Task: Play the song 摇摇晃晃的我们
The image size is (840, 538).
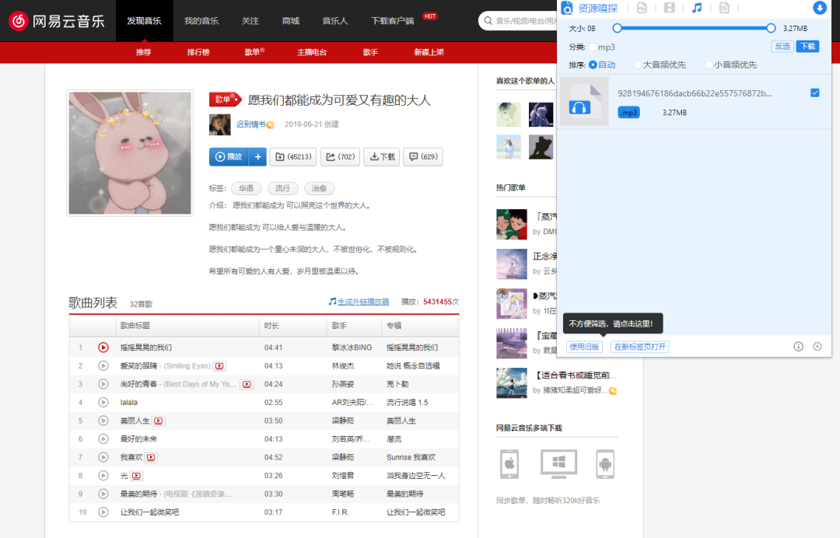Action: point(103,347)
